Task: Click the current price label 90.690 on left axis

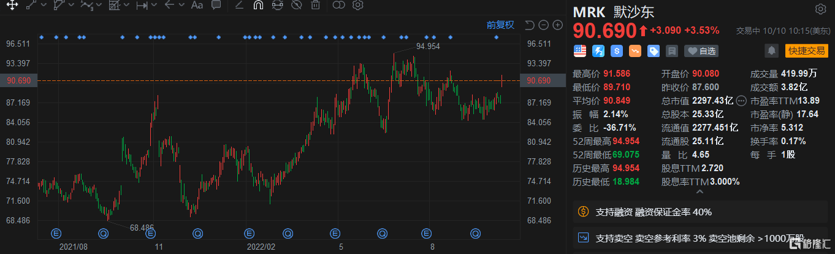Action: 19,80
